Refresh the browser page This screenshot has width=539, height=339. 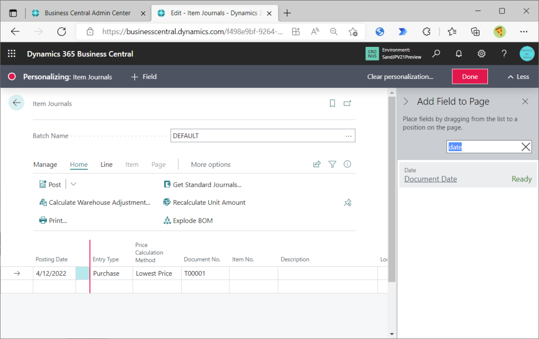pos(62,32)
